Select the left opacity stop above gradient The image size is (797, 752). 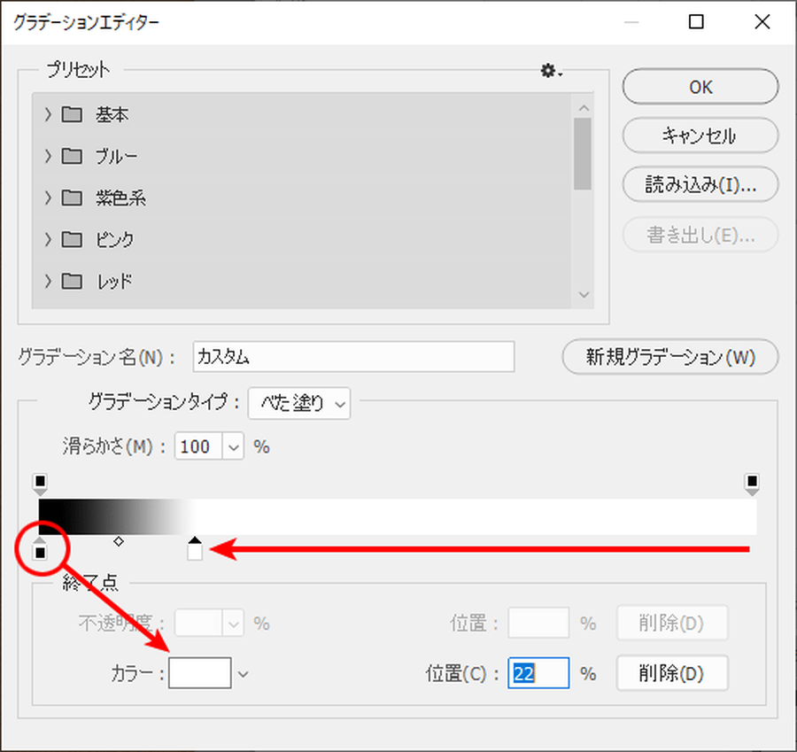pyautogui.click(x=40, y=485)
